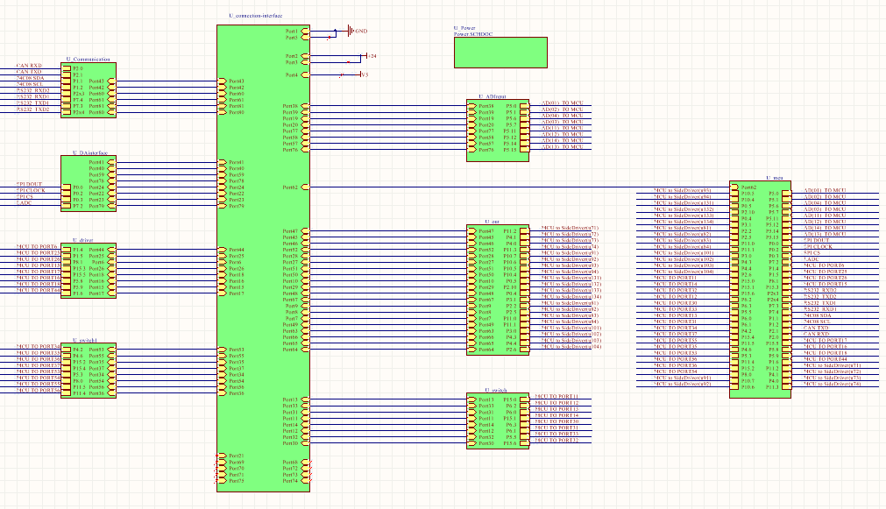
Task: Select the GND power port symbol
Action: (x=351, y=31)
